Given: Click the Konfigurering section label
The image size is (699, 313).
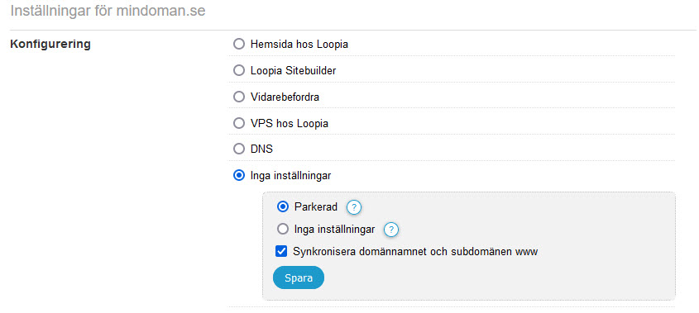Looking at the screenshot, I should click(50, 44).
